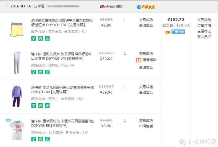Click shipping insurance icon under grey leggings
Image resolution: width=218 pixels, height=147 pixels.
tap(40, 72)
